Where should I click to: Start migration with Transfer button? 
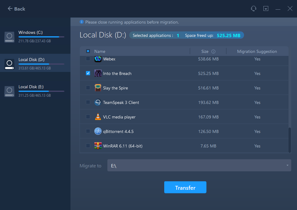[185, 187]
